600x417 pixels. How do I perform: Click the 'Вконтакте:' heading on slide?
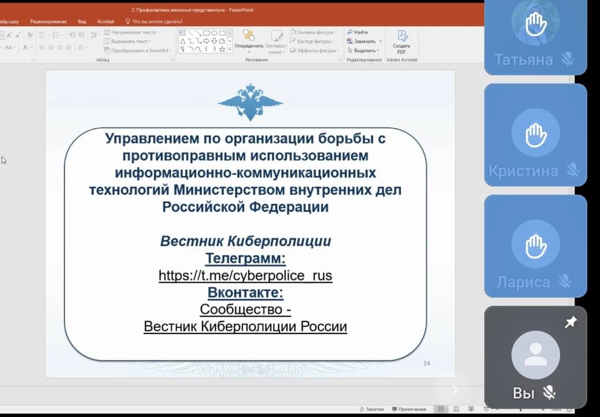coord(245,292)
